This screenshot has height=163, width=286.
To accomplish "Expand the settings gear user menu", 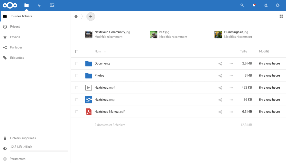I will click(277, 5).
